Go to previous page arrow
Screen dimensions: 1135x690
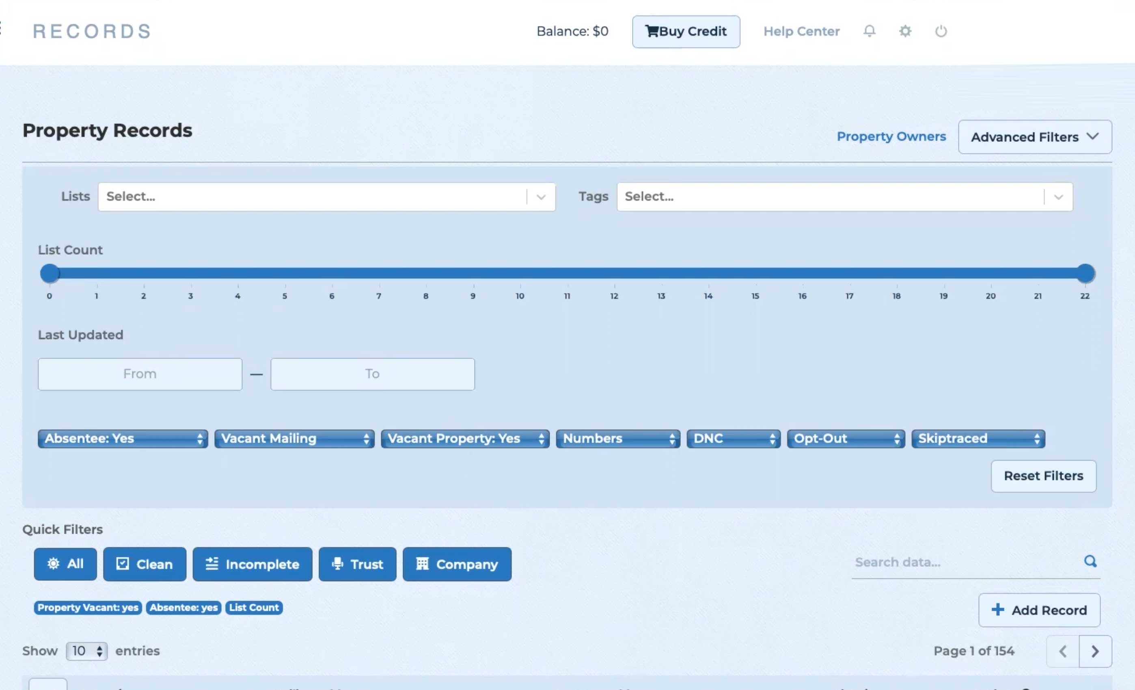point(1063,651)
